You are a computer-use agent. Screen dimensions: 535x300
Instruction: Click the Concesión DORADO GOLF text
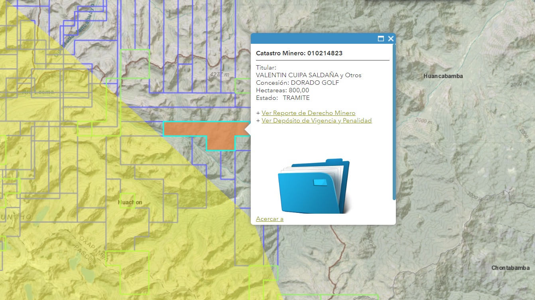pos(297,83)
